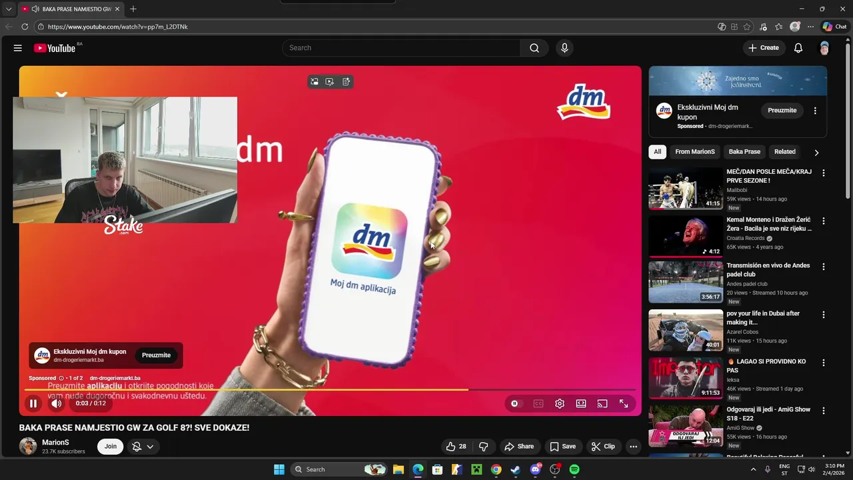The width and height of the screenshot is (853, 480).
Task: Open player settings gear
Action: click(560, 403)
